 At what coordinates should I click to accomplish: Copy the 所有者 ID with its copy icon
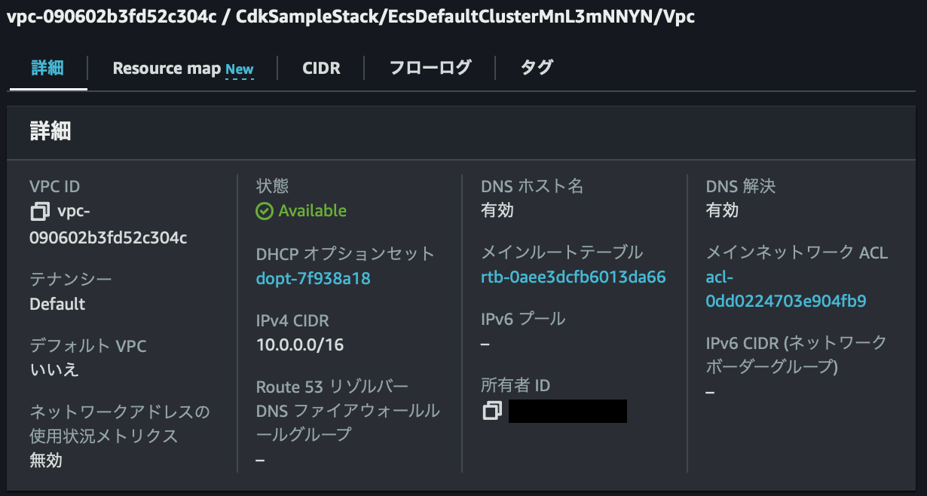pyautogui.click(x=491, y=411)
